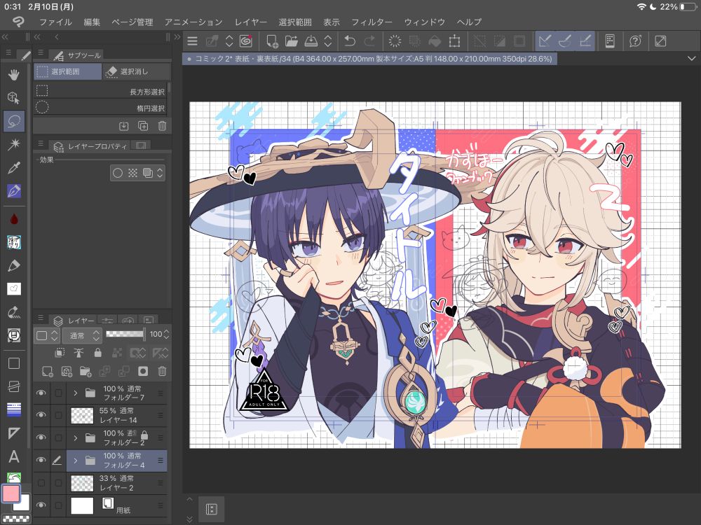Open the フィルター menu
The height and width of the screenshot is (525, 701).
(x=372, y=22)
